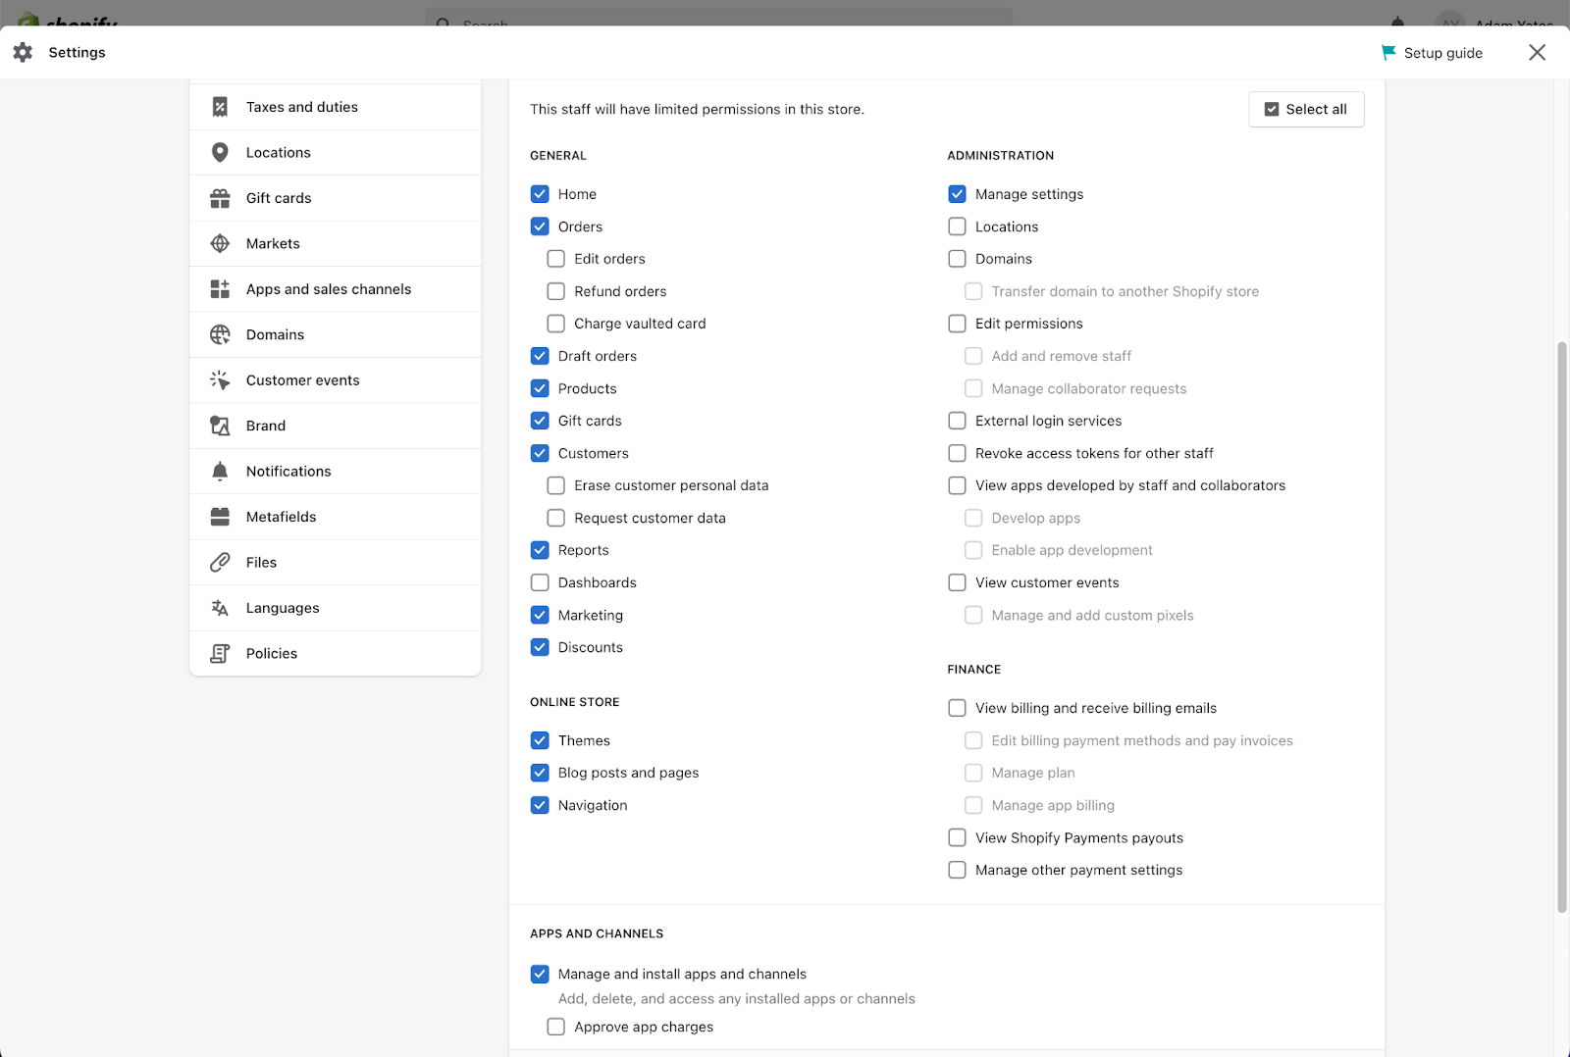Enable the Edit orders checkbox
This screenshot has width=1570, height=1057.
(x=556, y=259)
